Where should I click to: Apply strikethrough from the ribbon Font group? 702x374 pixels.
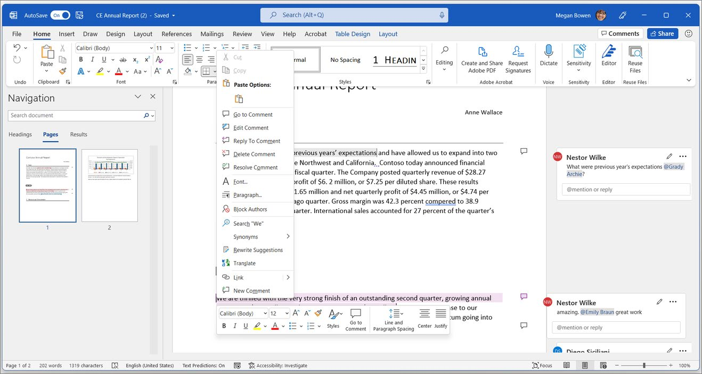tap(123, 60)
